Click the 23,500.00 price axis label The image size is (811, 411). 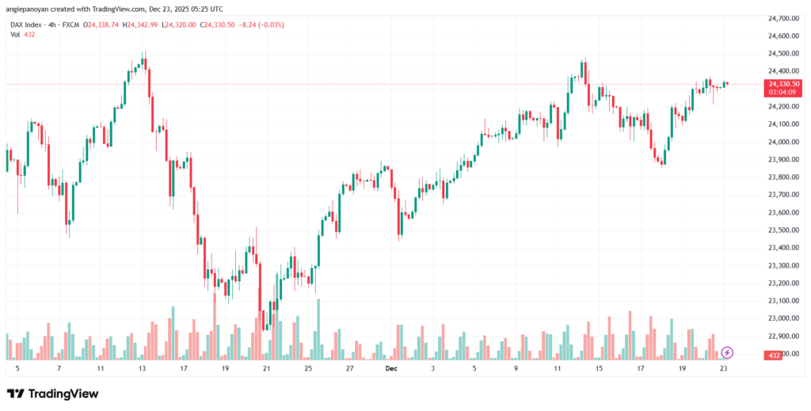pos(782,230)
